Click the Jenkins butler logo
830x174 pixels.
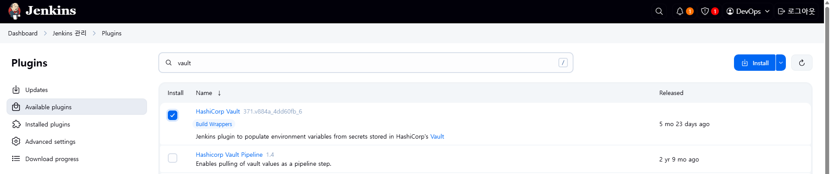pyautogui.click(x=14, y=11)
